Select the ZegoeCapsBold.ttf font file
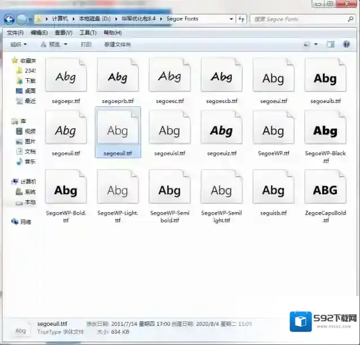The width and height of the screenshot is (360, 345). coord(325,190)
